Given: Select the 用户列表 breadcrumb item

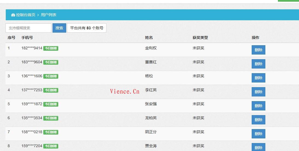Looking at the screenshot, I should click(x=48, y=15).
